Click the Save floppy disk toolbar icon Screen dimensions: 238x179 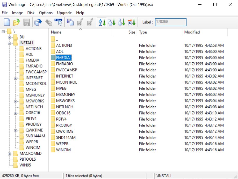click(x=27, y=22)
